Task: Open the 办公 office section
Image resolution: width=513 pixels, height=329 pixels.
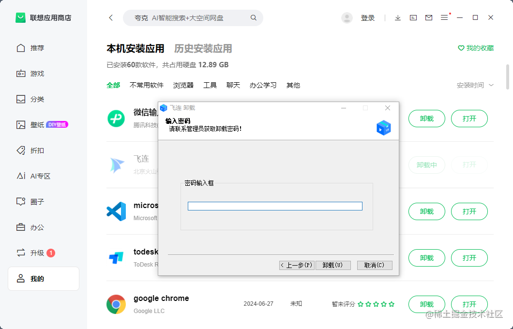Action: pos(30,227)
